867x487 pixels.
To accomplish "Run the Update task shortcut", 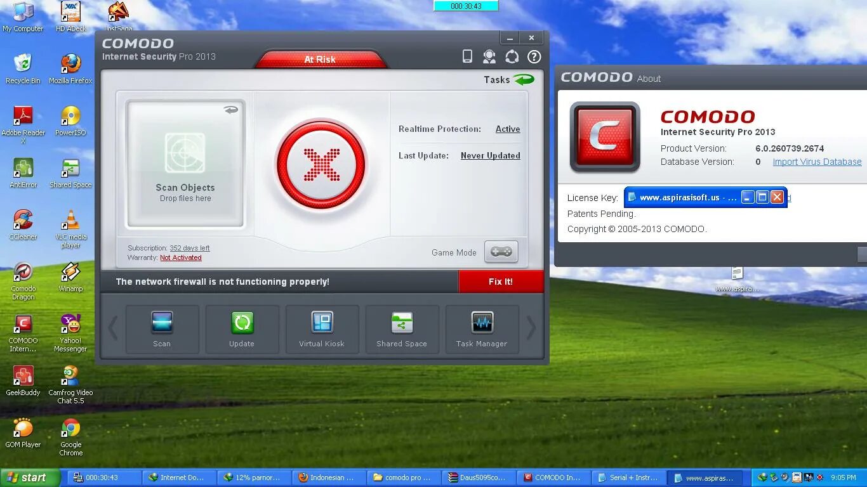I will coord(242,329).
